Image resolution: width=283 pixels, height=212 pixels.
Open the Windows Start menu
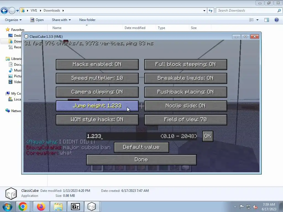tap(7, 207)
